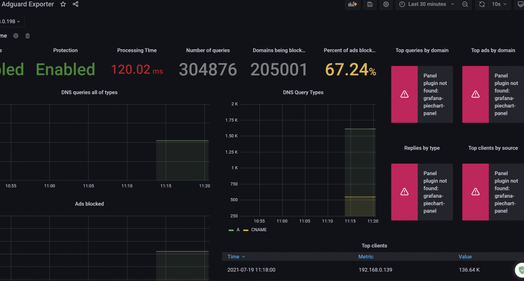Click the Number of queries panel title
Screen dimensions: 524x281
coord(208,50)
